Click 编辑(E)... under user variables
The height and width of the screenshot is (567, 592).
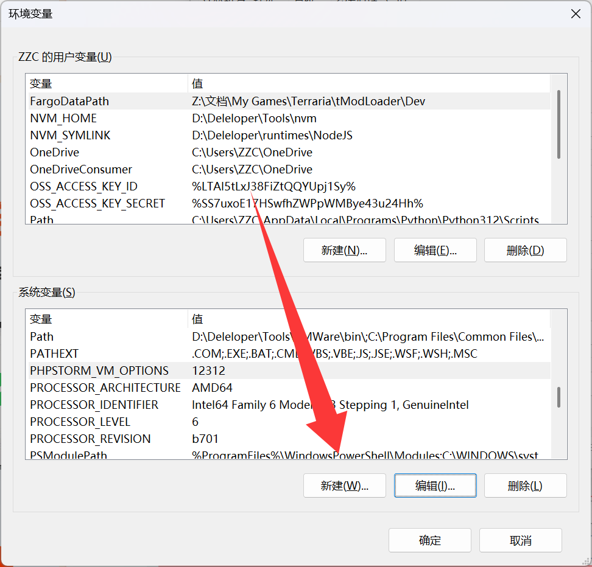click(x=435, y=250)
